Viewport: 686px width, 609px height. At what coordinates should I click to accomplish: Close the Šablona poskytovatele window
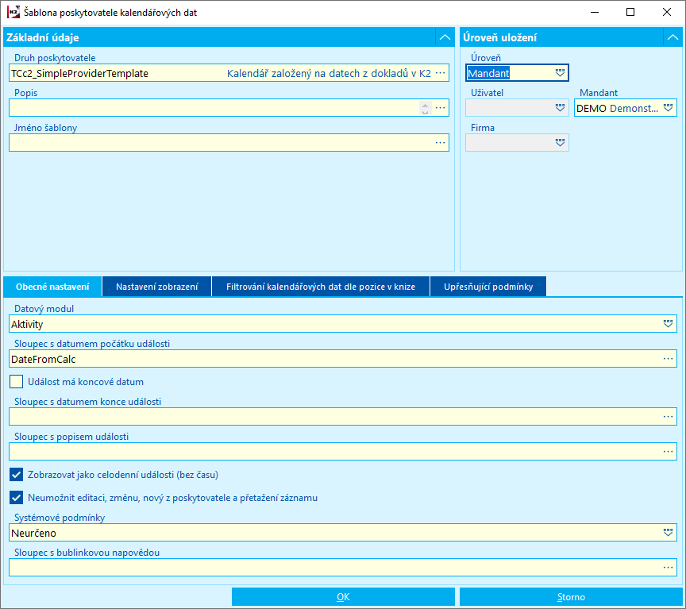[667, 12]
